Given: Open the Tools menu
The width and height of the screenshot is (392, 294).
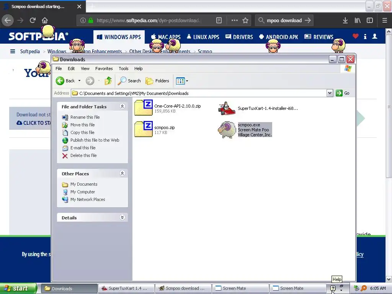Looking at the screenshot, I should [124, 69].
